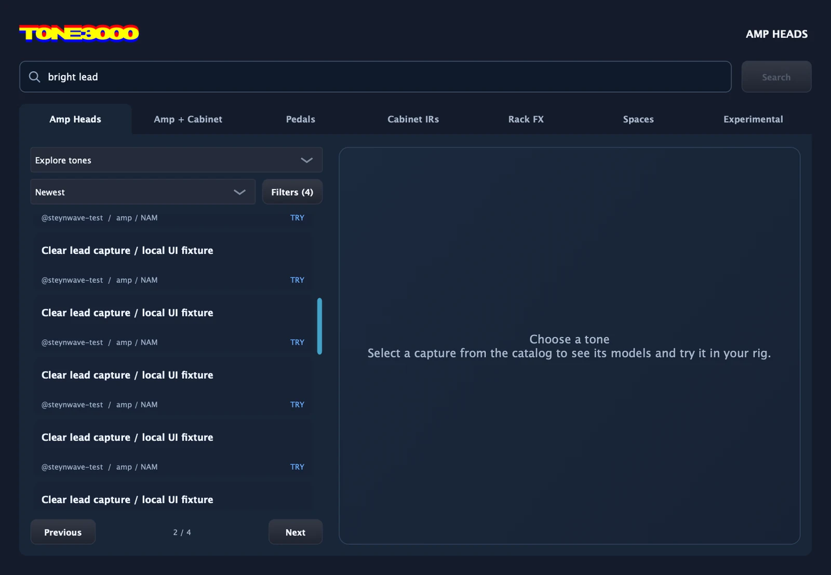The image size is (831, 575).
Task: Open the Rack FX tab
Action: (x=526, y=119)
